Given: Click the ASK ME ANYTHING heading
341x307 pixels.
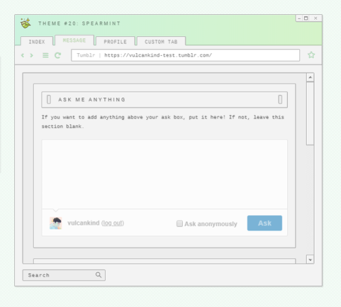Looking at the screenshot, I should tap(92, 99).
